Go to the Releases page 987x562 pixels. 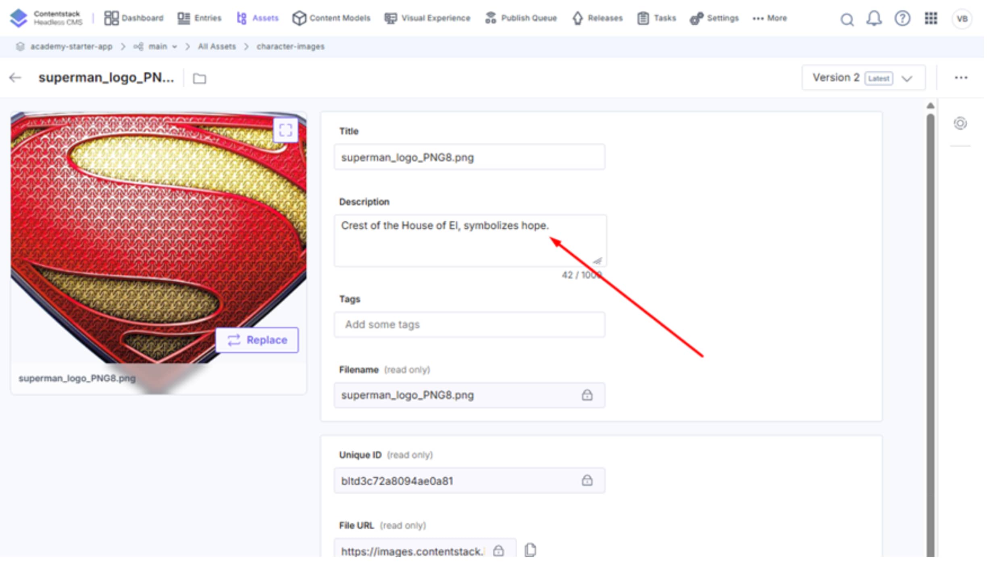pos(598,18)
